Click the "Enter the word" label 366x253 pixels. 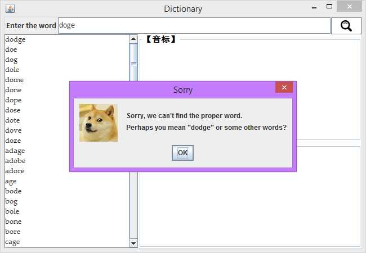click(31, 26)
